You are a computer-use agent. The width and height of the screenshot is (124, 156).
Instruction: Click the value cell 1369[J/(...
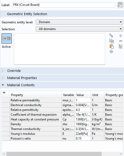tap(83, 119)
